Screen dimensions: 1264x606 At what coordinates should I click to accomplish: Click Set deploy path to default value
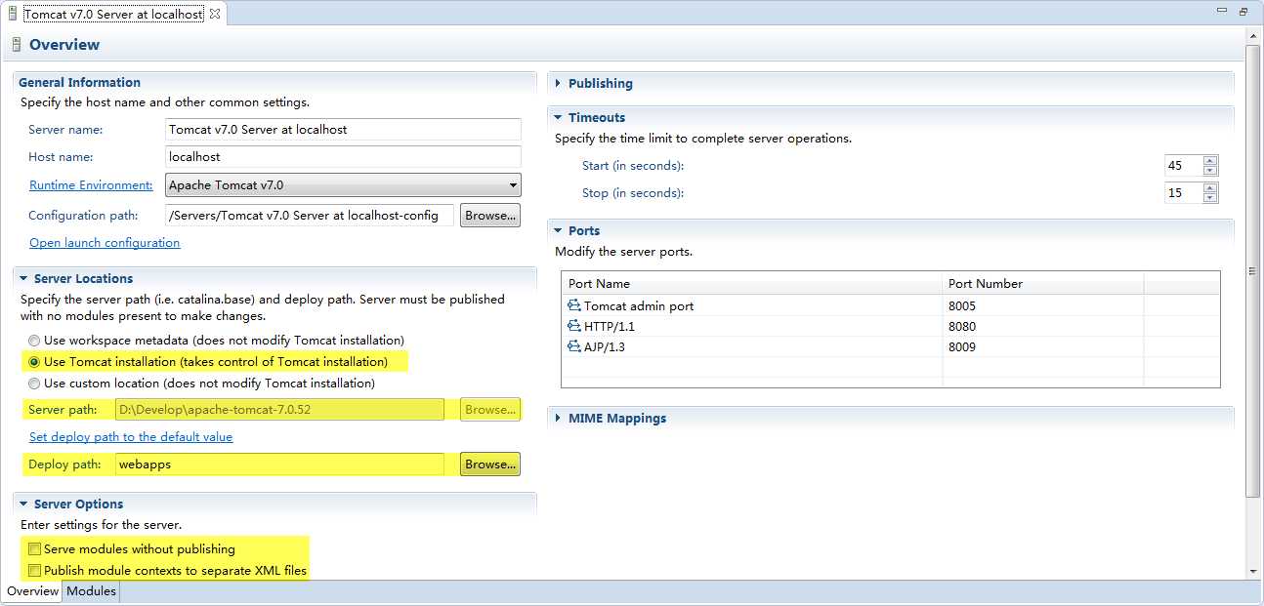pyautogui.click(x=131, y=437)
